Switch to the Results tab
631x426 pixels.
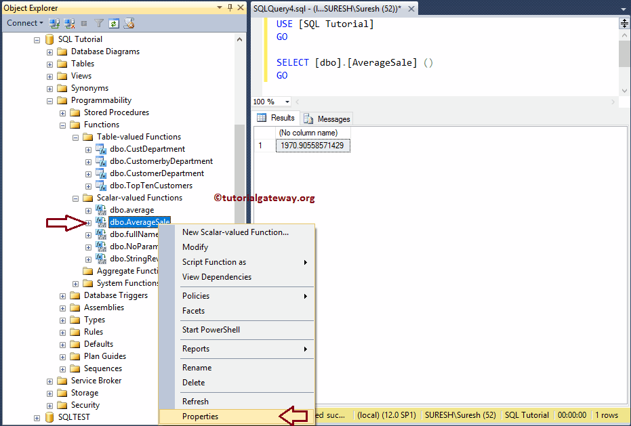pyautogui.click(x=276, y=118)
